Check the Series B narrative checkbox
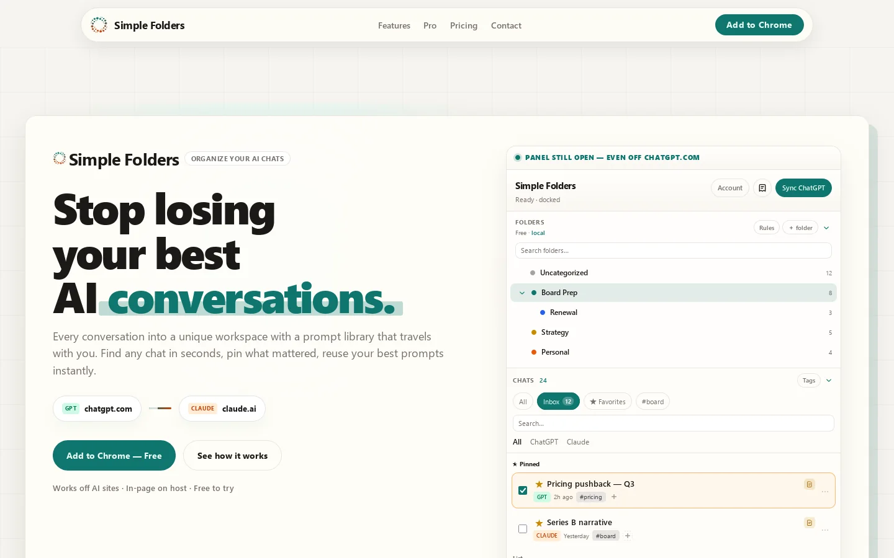 pos(523,529)
